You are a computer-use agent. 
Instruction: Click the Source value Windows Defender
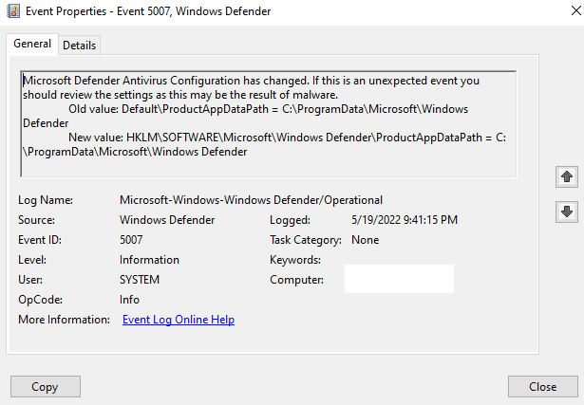(167, 220)
